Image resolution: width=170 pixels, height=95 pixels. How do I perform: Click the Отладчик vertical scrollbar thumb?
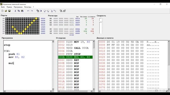pos(94,45)
